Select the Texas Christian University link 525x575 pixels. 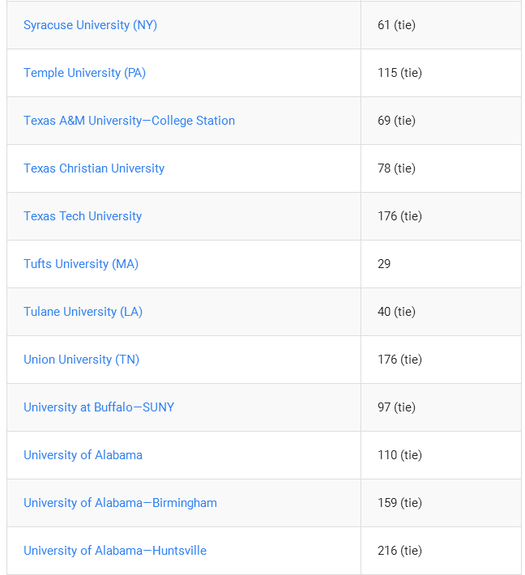(x=94, y=168)
